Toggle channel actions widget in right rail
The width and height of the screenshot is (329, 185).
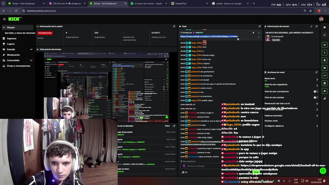(x=325, y=83)
